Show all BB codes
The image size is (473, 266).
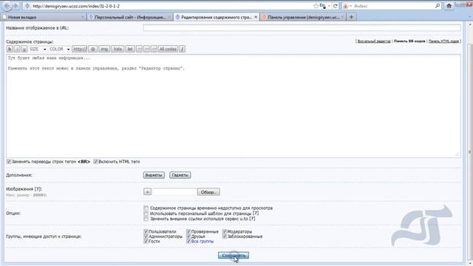168,49
